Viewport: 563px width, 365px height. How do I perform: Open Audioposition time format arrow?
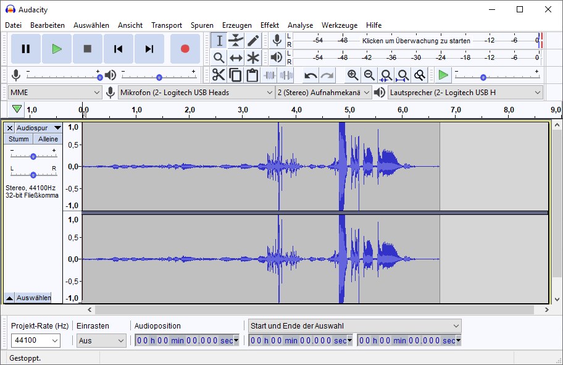click(x=236, y=340)
